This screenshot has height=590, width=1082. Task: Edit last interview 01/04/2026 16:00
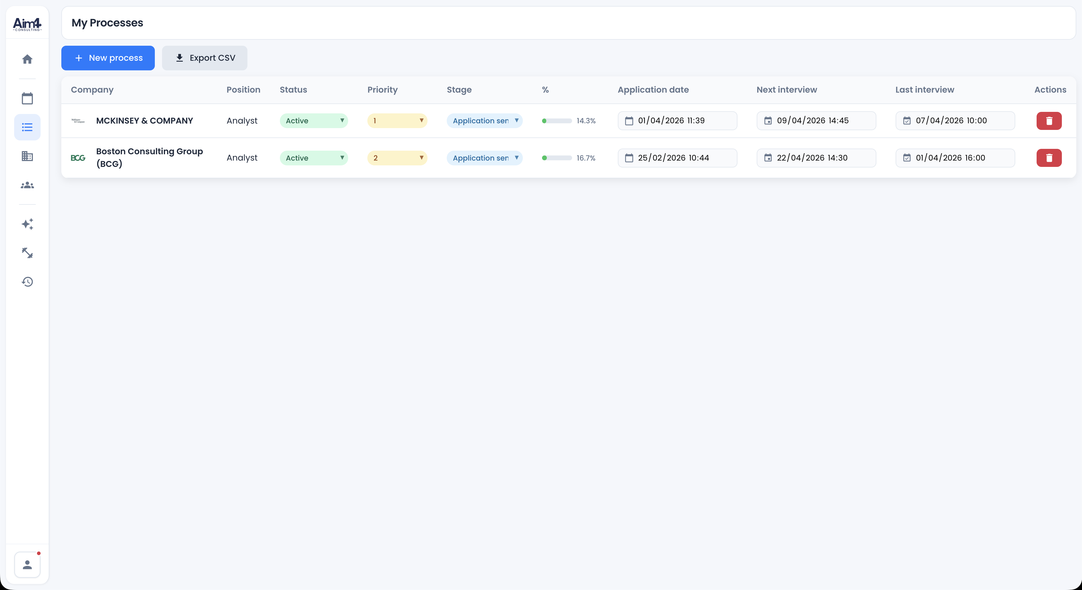coord(955,158)
